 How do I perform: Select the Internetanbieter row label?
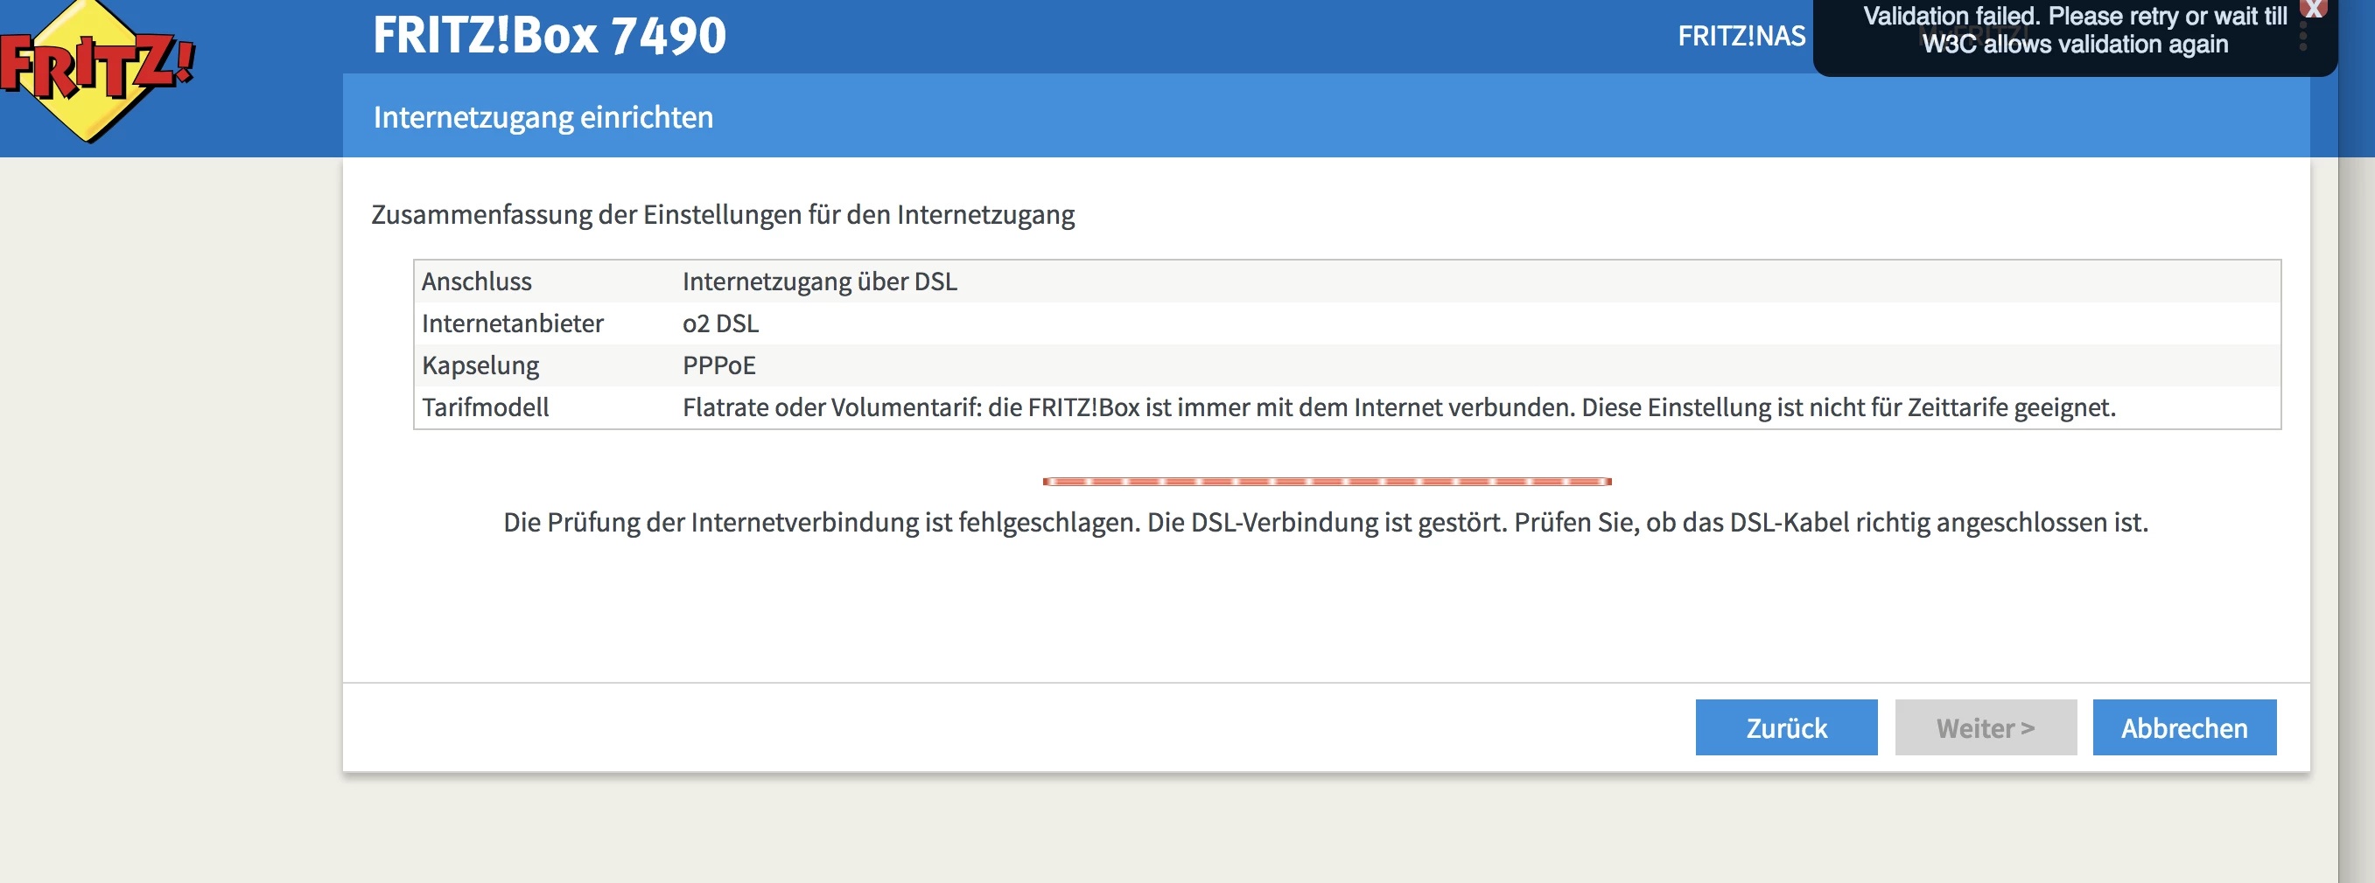tap(513, 324)
